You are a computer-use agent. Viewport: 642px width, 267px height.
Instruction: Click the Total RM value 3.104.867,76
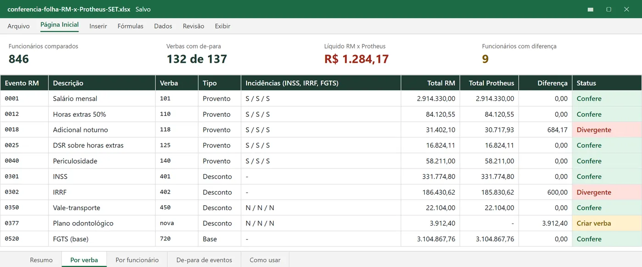coord(431,239)
